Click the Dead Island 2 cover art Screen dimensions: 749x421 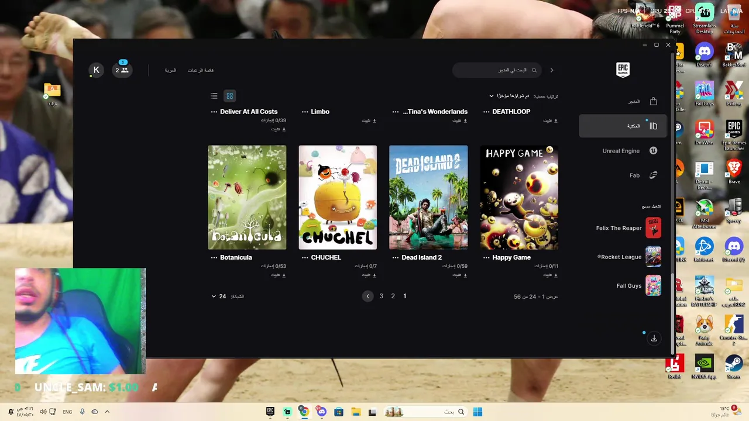[x=428, y=198]
